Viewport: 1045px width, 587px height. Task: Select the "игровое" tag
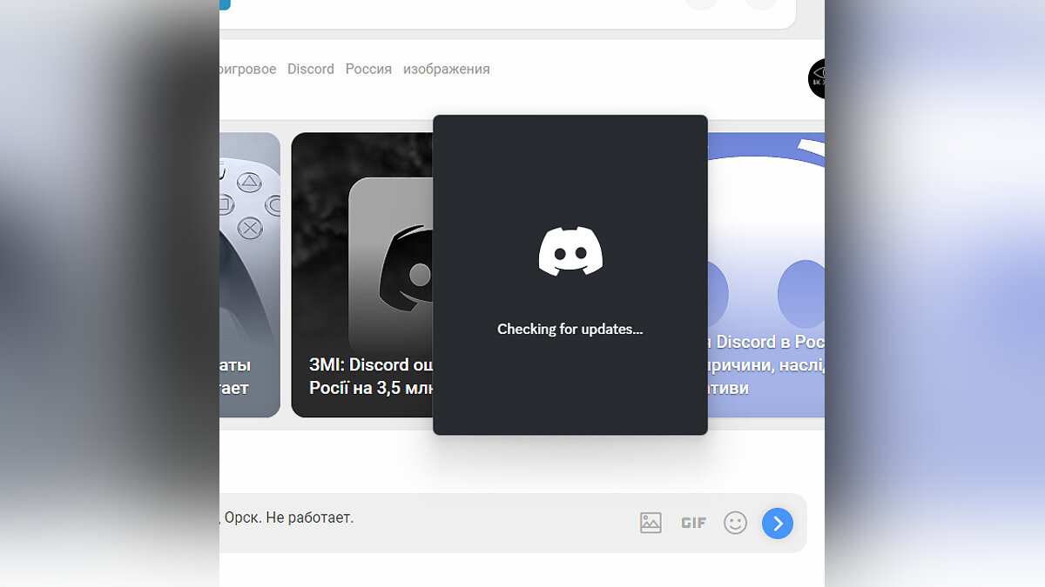click(248, 69)
